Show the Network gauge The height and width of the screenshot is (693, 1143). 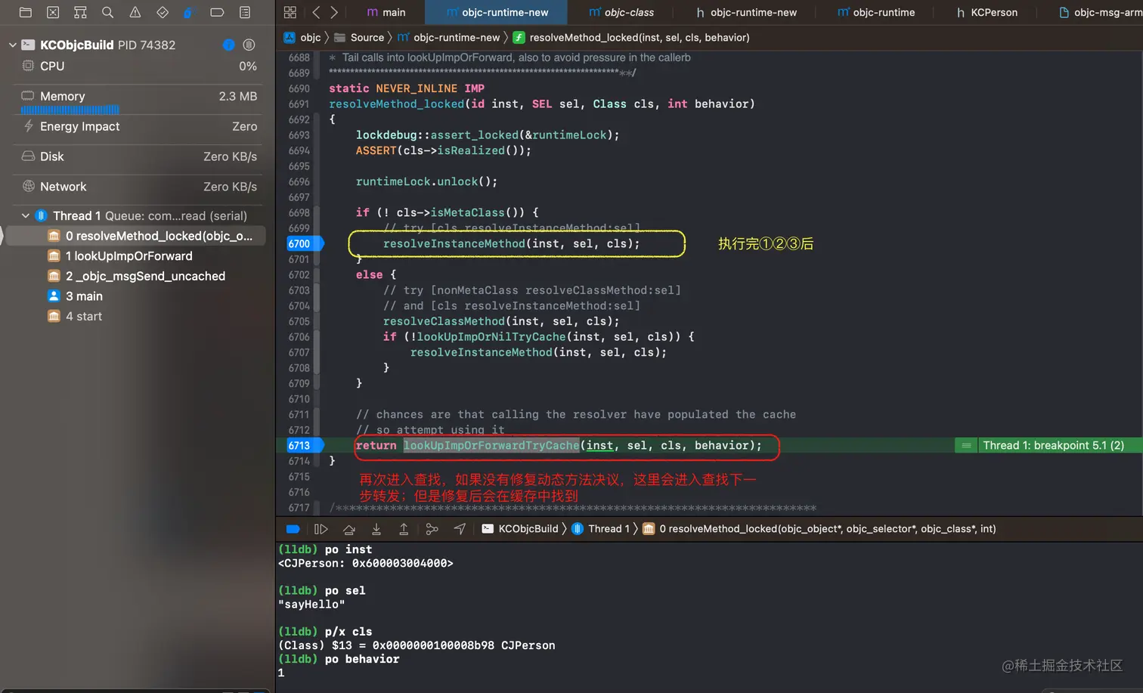tap(138, 187)
